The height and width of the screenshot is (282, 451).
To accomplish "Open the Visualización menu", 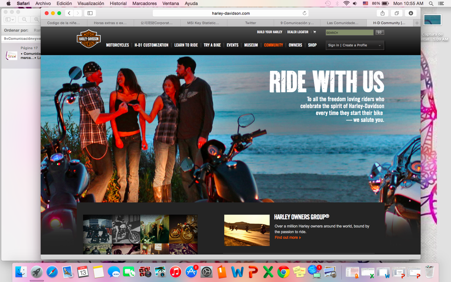I will [x=91, y=3].
